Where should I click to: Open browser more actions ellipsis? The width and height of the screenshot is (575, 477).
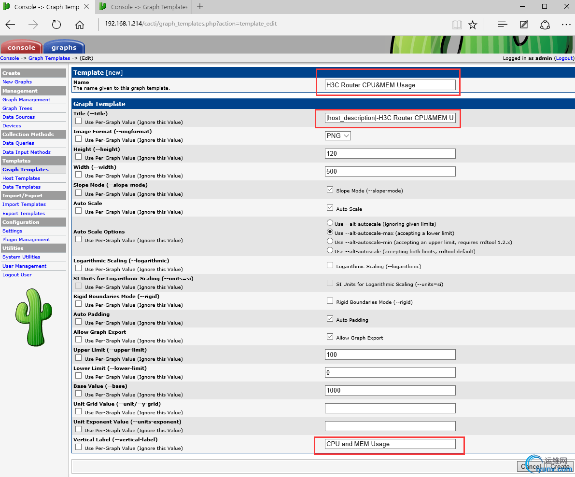click(566, 25)
